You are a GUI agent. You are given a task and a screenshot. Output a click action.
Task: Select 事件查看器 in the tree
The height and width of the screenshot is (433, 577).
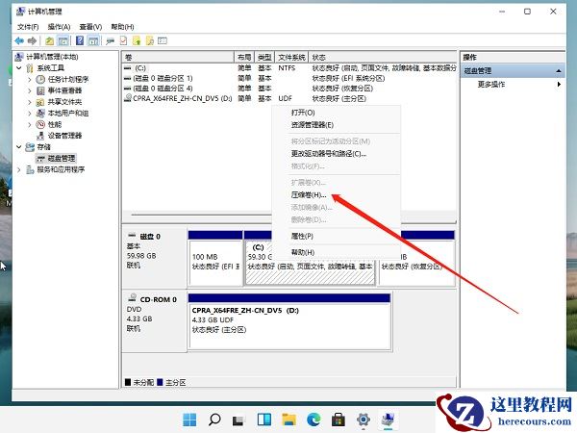[64, 90]
